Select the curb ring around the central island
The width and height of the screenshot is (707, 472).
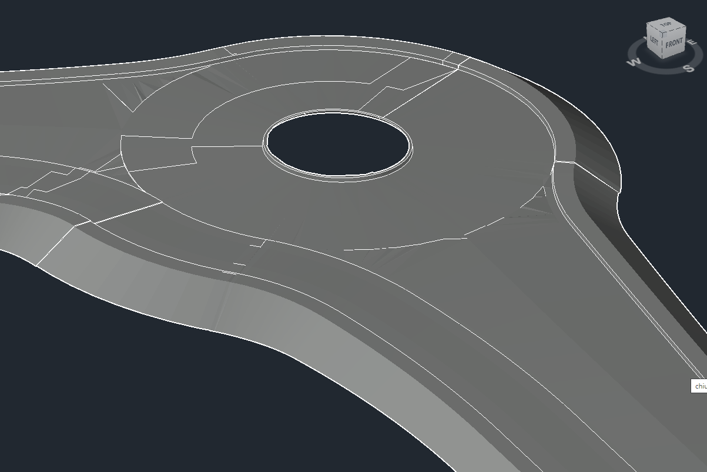[x=339, y=176]
